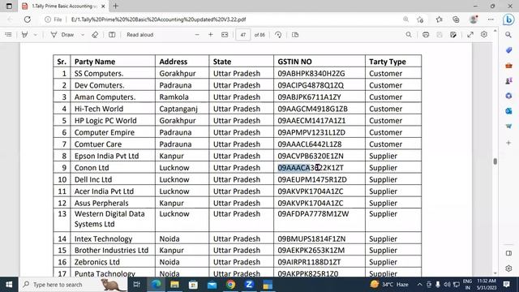Select the Tally Prime Basic Accounting tab
Image resolution: width=519 pixels, height=292 pixels.
(x=63, y=6)
